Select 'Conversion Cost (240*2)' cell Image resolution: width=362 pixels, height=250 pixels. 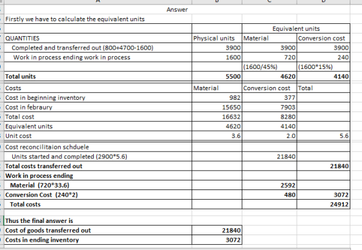(x=98, y=195)
